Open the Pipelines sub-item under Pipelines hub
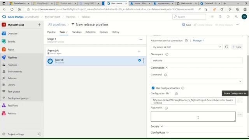This screenshot has width=249, height=140. [x=12, y=65]
